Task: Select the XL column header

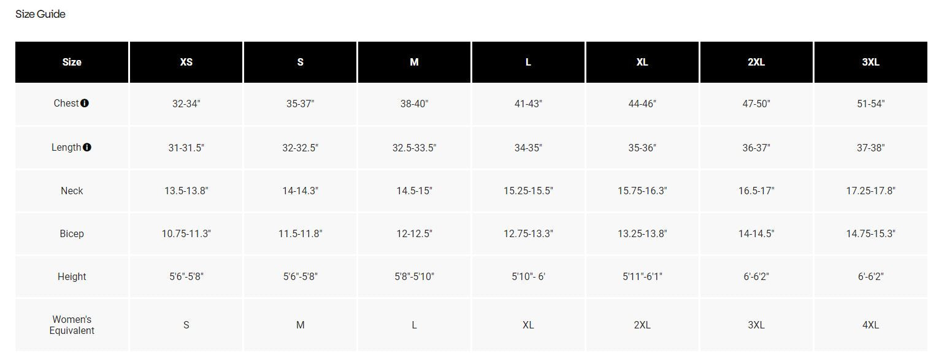Action: tap(642, 62)
